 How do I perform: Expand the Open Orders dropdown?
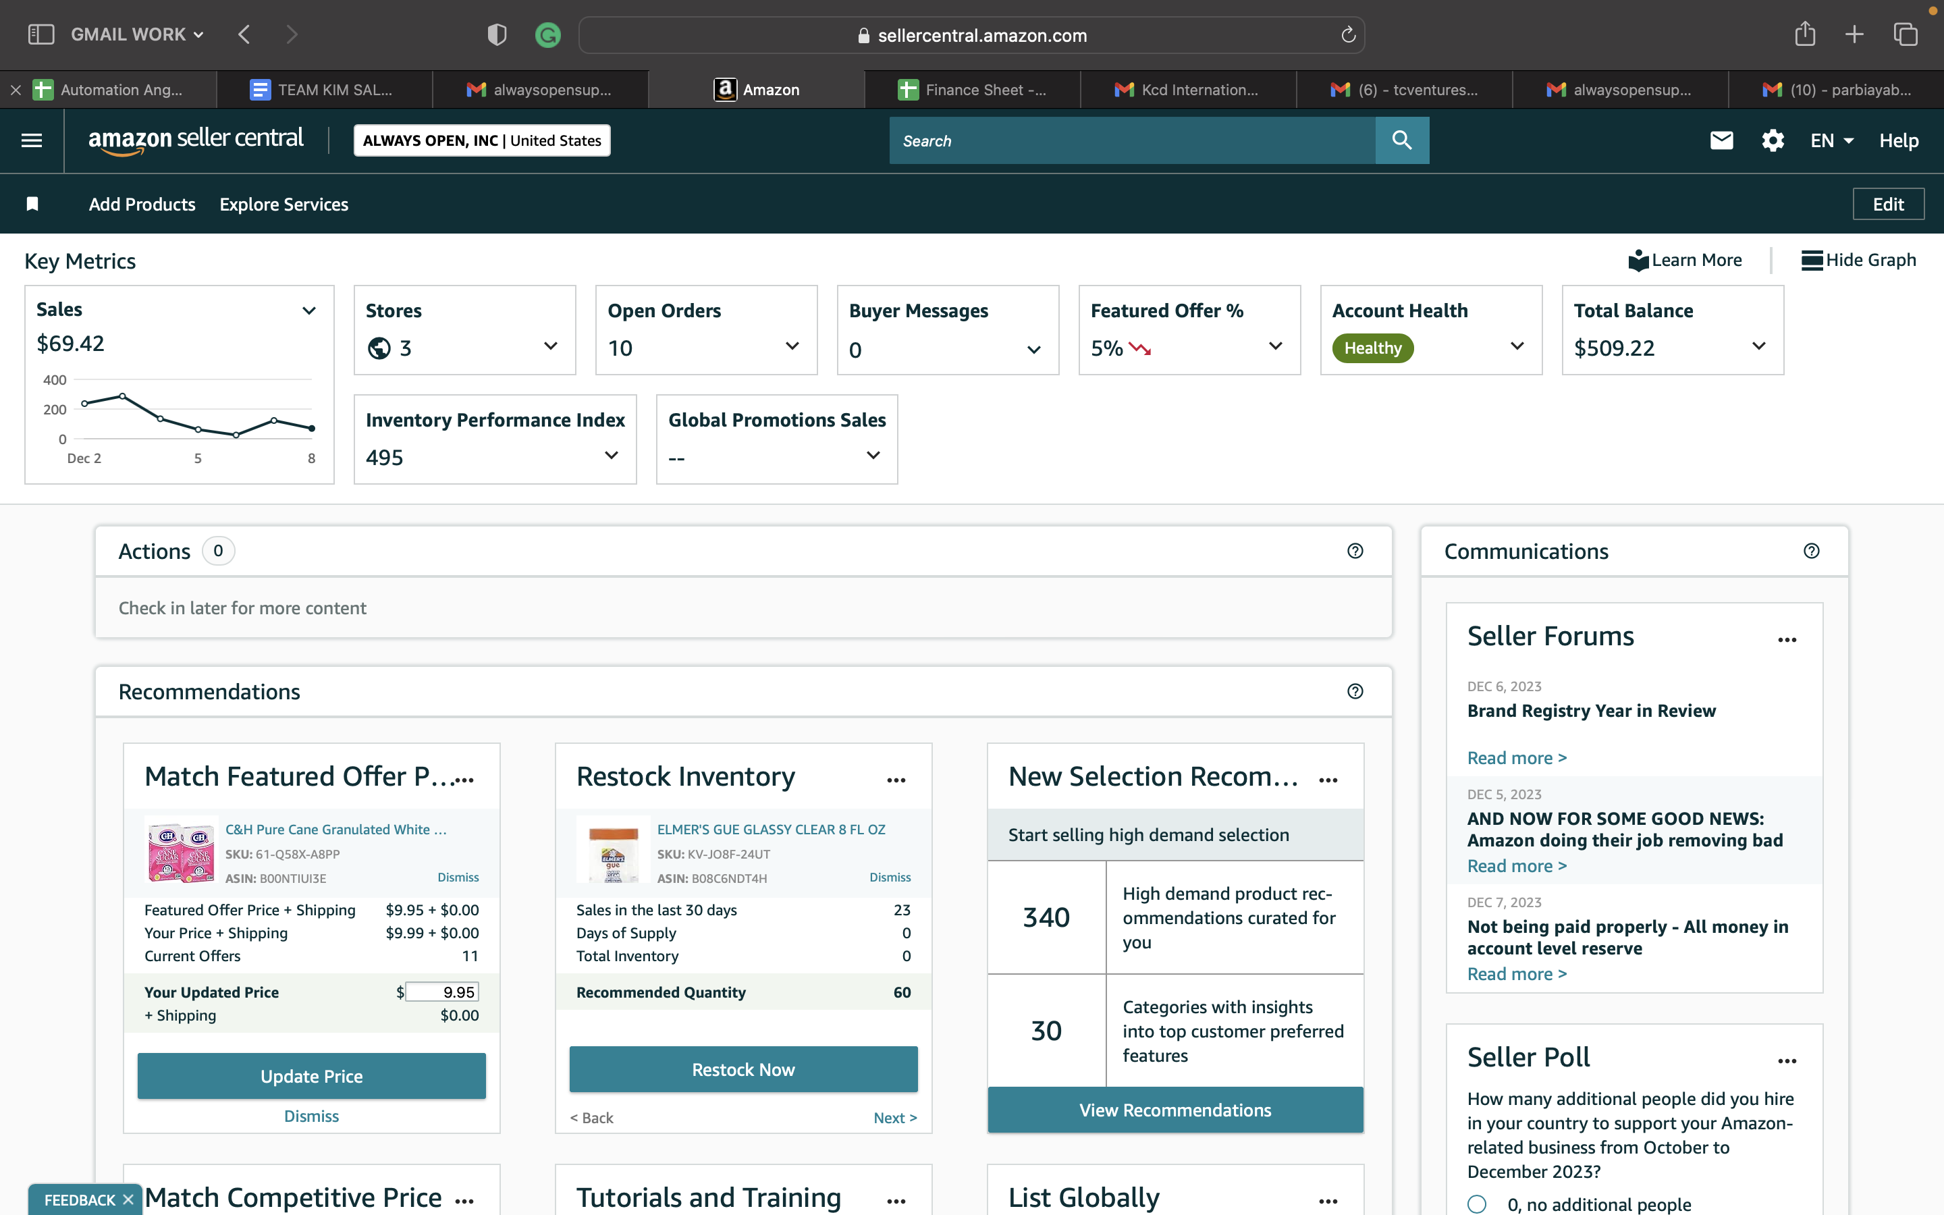click(x=793, y=346)
